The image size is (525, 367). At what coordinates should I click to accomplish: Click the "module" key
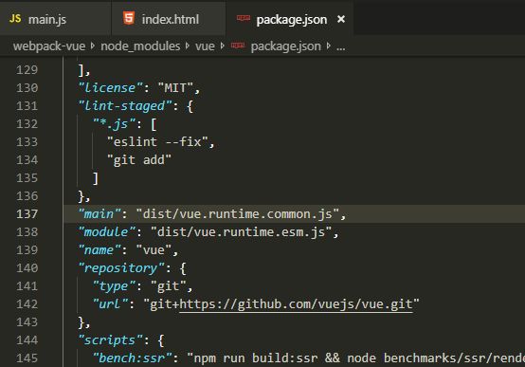[x=107, y=232]
